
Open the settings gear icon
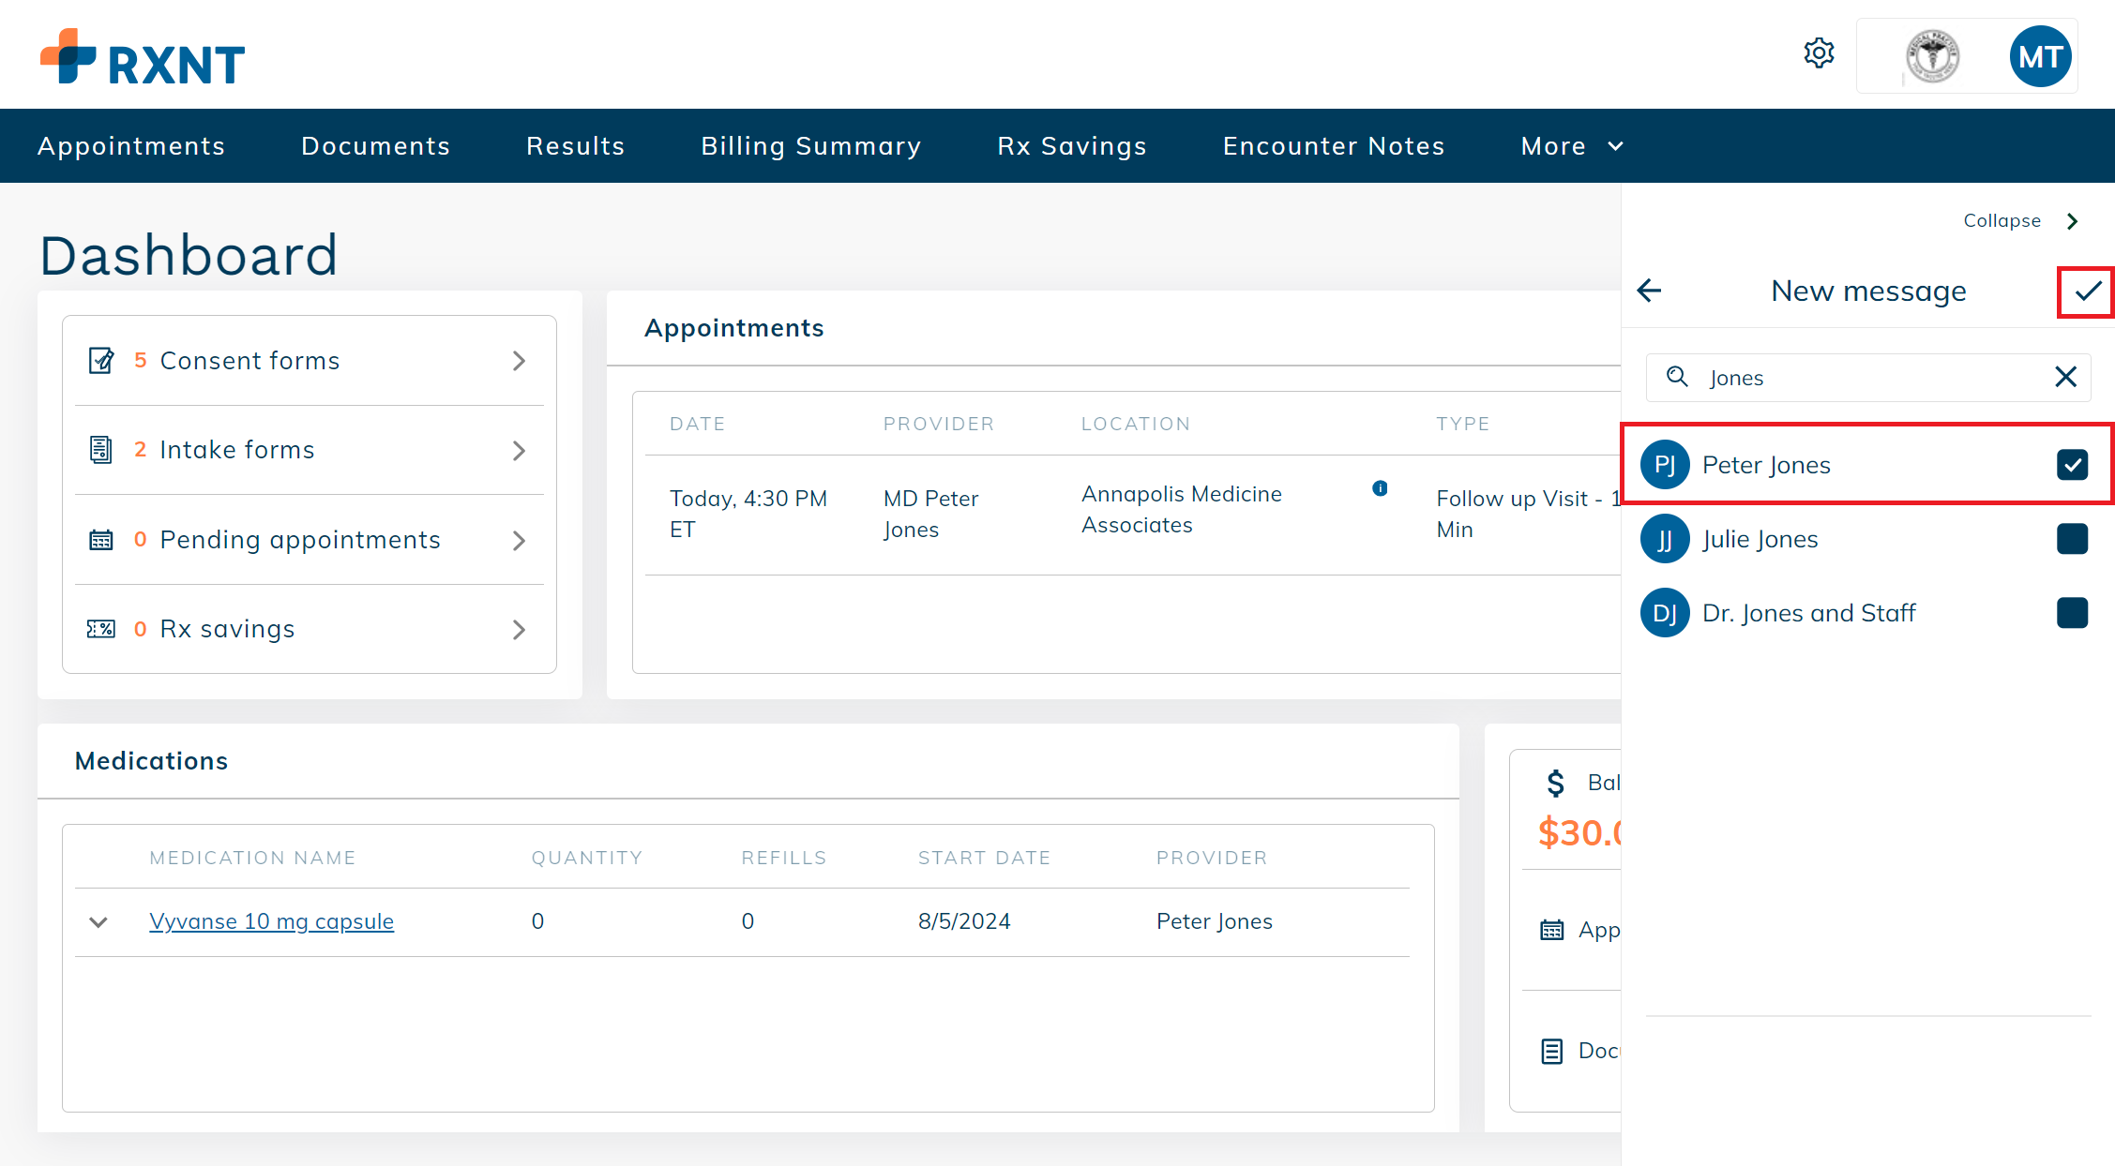[1819, 53]
